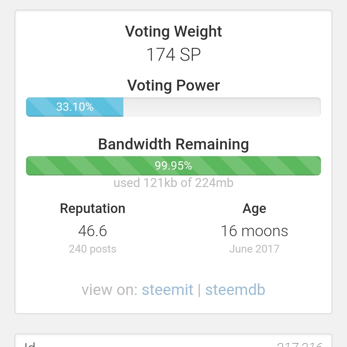Select the 33.10% voting power label
The width and height of the screenshot is (347, 347).
(75, 107)
